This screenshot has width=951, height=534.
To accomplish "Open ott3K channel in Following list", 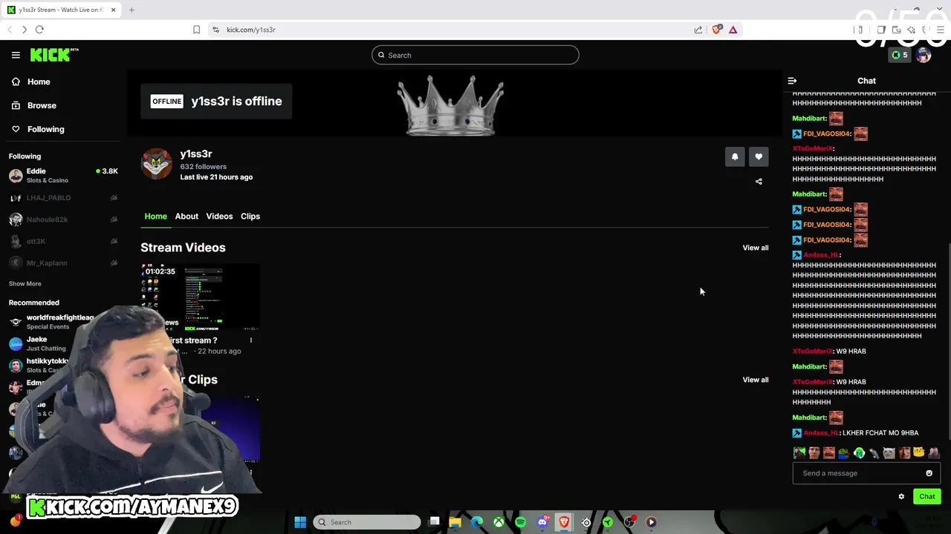I will pos(63,241).
